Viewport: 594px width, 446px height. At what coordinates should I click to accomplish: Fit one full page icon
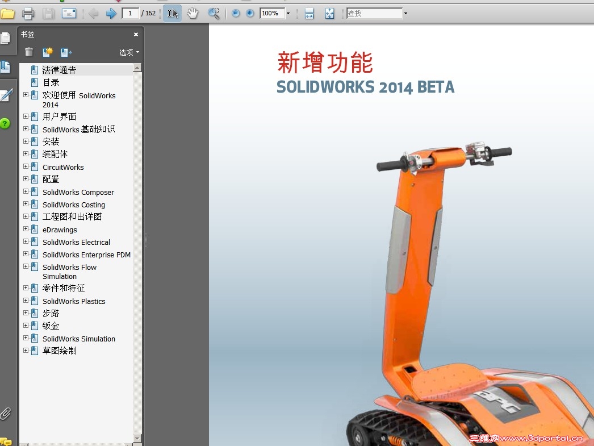tap(329, 14)
